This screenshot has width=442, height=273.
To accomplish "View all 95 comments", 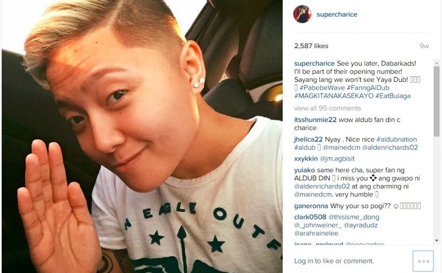I will [327, 108].
